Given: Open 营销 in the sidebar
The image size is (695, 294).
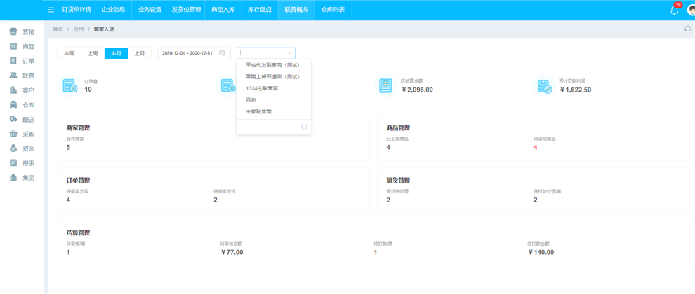Looking at the screenshot, I should point(22,31).
